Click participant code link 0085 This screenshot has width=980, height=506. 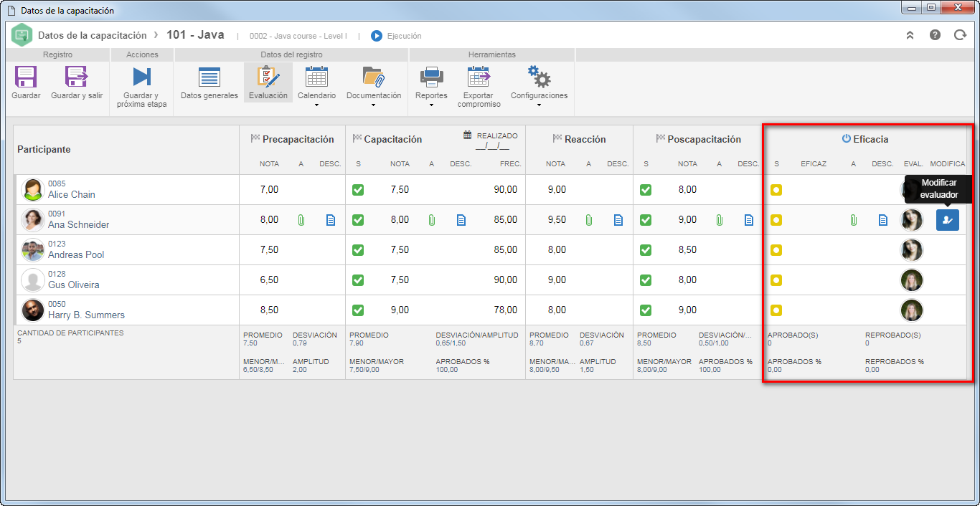57,183
